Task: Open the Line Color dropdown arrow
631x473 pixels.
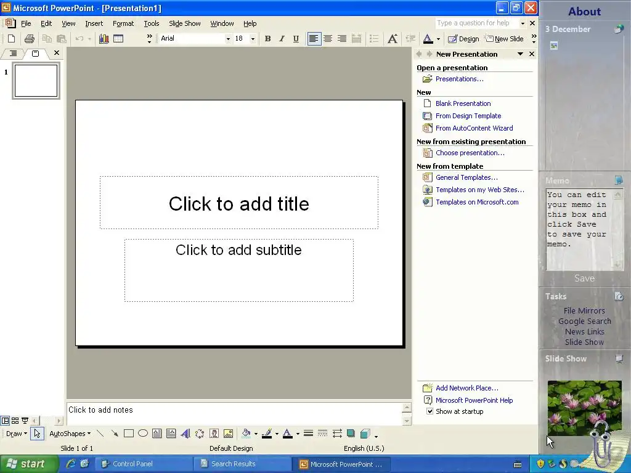Action: [x=277, y=434]
